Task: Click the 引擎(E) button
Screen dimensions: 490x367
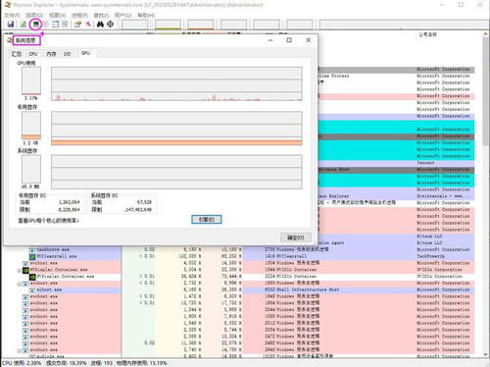Action: click(207, 220)
